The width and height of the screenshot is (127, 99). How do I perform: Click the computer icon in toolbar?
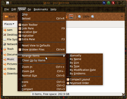71,16
